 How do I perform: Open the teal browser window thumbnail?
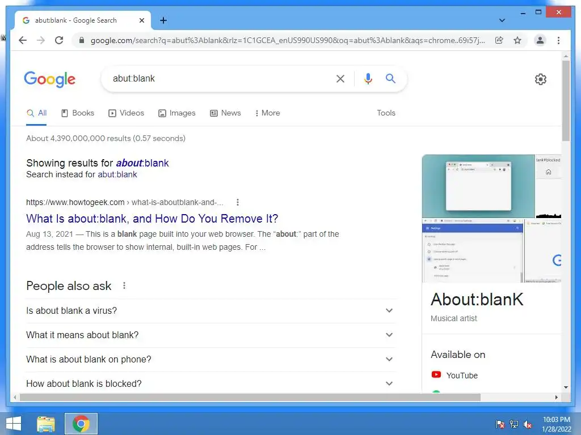point(478,186)
